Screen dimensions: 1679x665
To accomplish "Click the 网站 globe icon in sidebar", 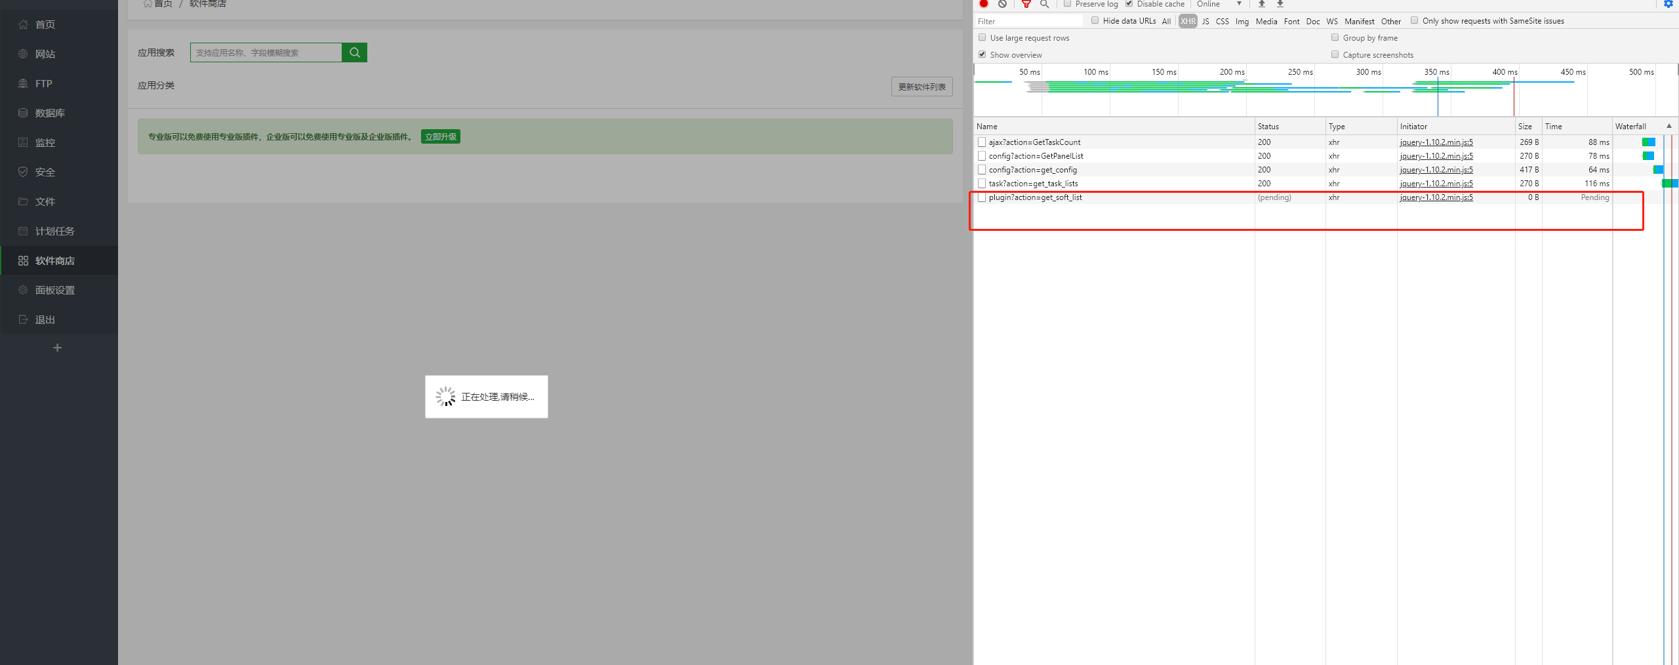I will click(x=23, y=54).
